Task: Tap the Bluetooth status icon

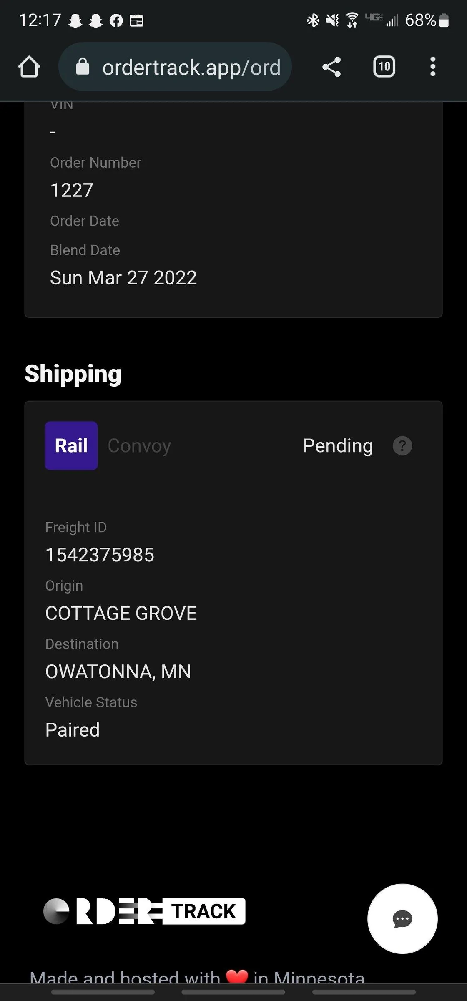Action: coord(313,20)
